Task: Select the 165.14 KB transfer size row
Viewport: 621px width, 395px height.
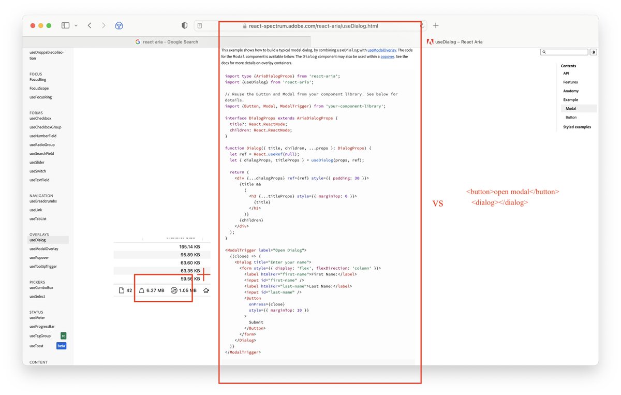Action: coord(162,247)
